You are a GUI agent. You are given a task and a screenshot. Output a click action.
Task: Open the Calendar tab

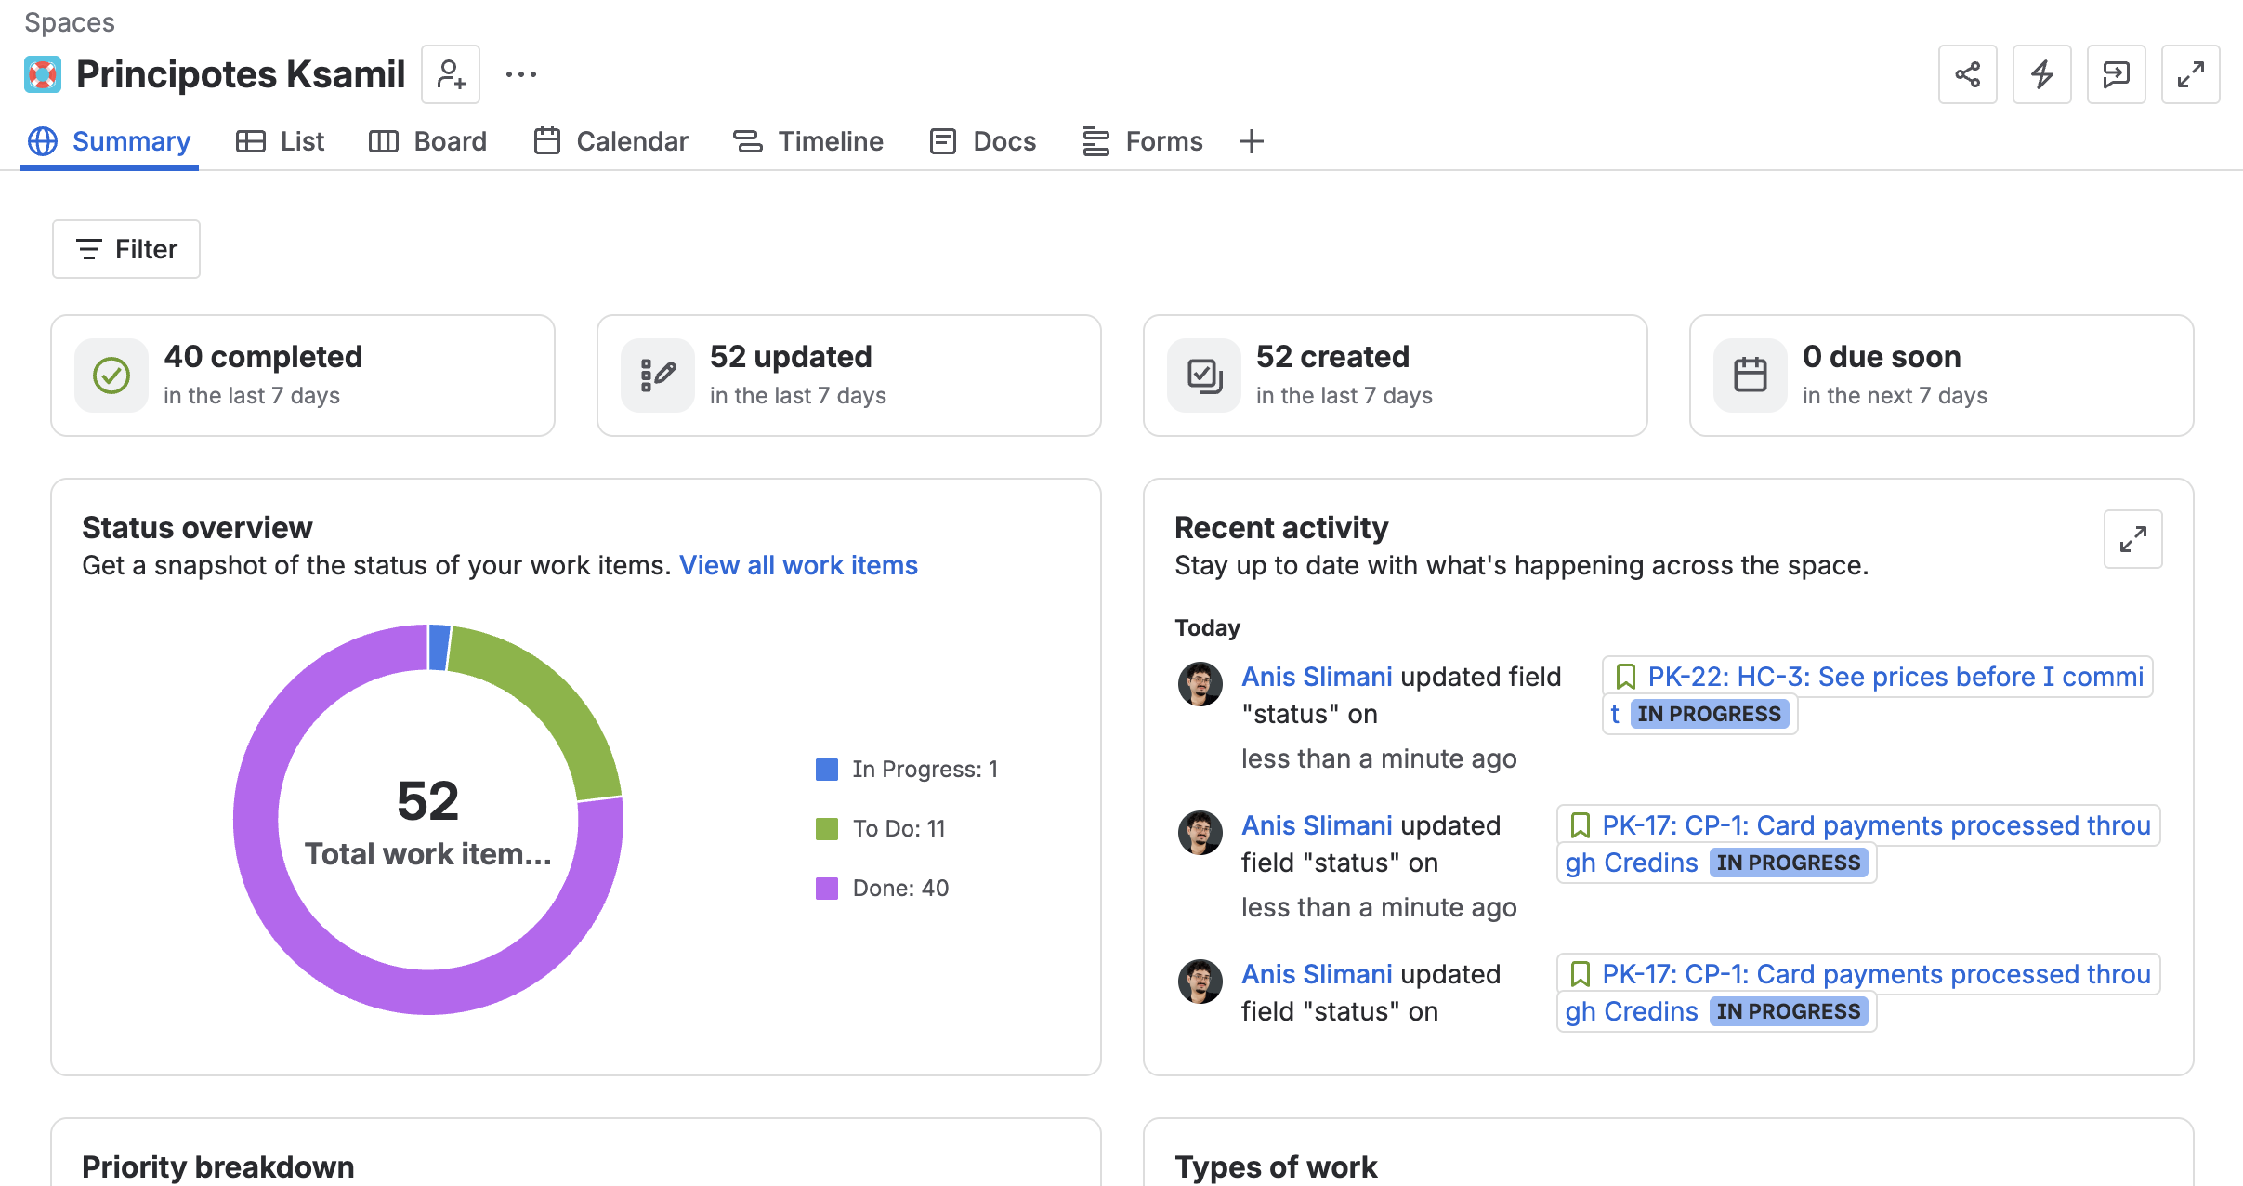pyautogui.click(x=611, y=141)
